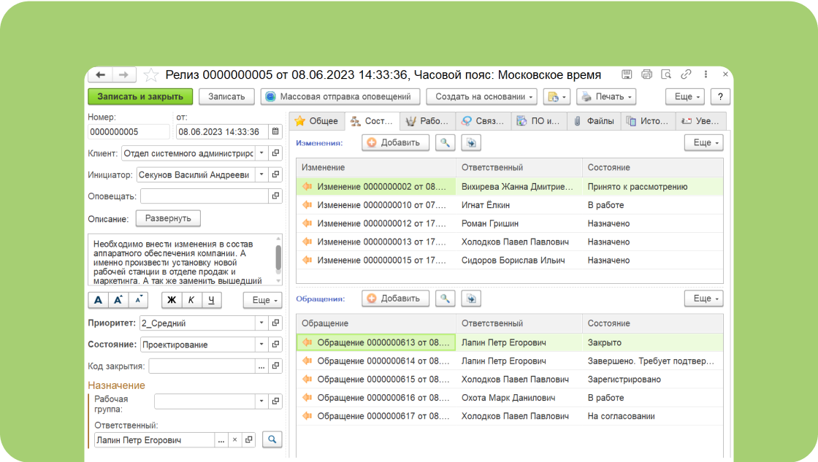The height and width of the screenshot is (462, 818).
Task: Decrease font size with small A icon
Action: coord(138,300)
